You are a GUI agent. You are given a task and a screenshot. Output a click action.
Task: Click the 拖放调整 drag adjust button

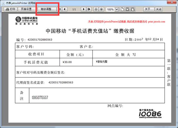[x=47, y=9]
